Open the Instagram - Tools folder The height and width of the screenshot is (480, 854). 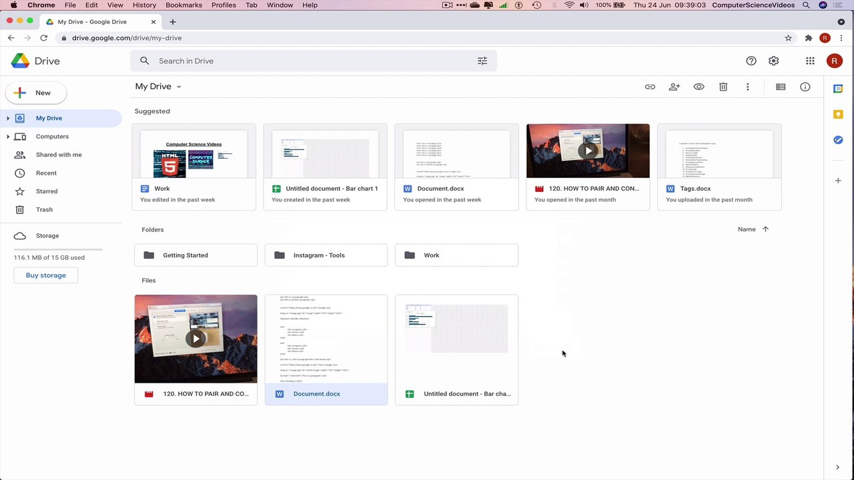(x=326, y=255)
